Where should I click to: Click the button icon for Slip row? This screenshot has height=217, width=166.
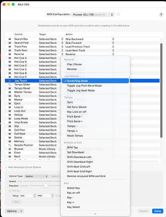point(10,126)
